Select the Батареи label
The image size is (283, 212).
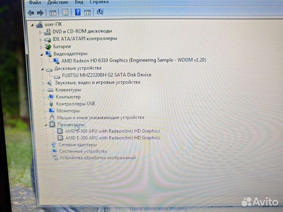[x=62, y=47]
